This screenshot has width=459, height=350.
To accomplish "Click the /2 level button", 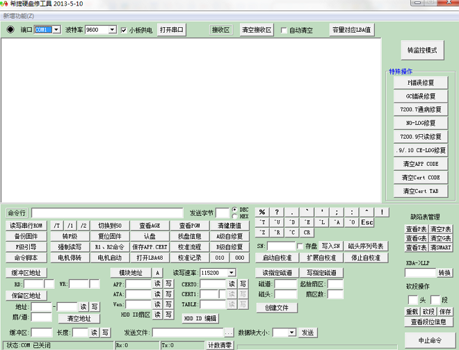I will point(83,226).
